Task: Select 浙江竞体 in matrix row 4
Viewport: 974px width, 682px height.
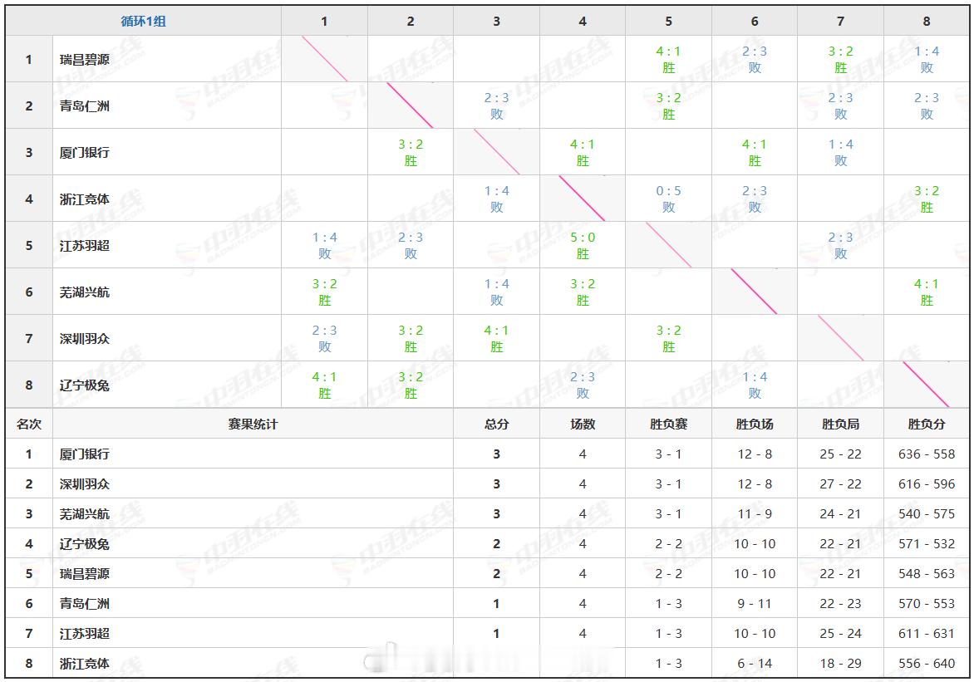Action: (85, 199)
